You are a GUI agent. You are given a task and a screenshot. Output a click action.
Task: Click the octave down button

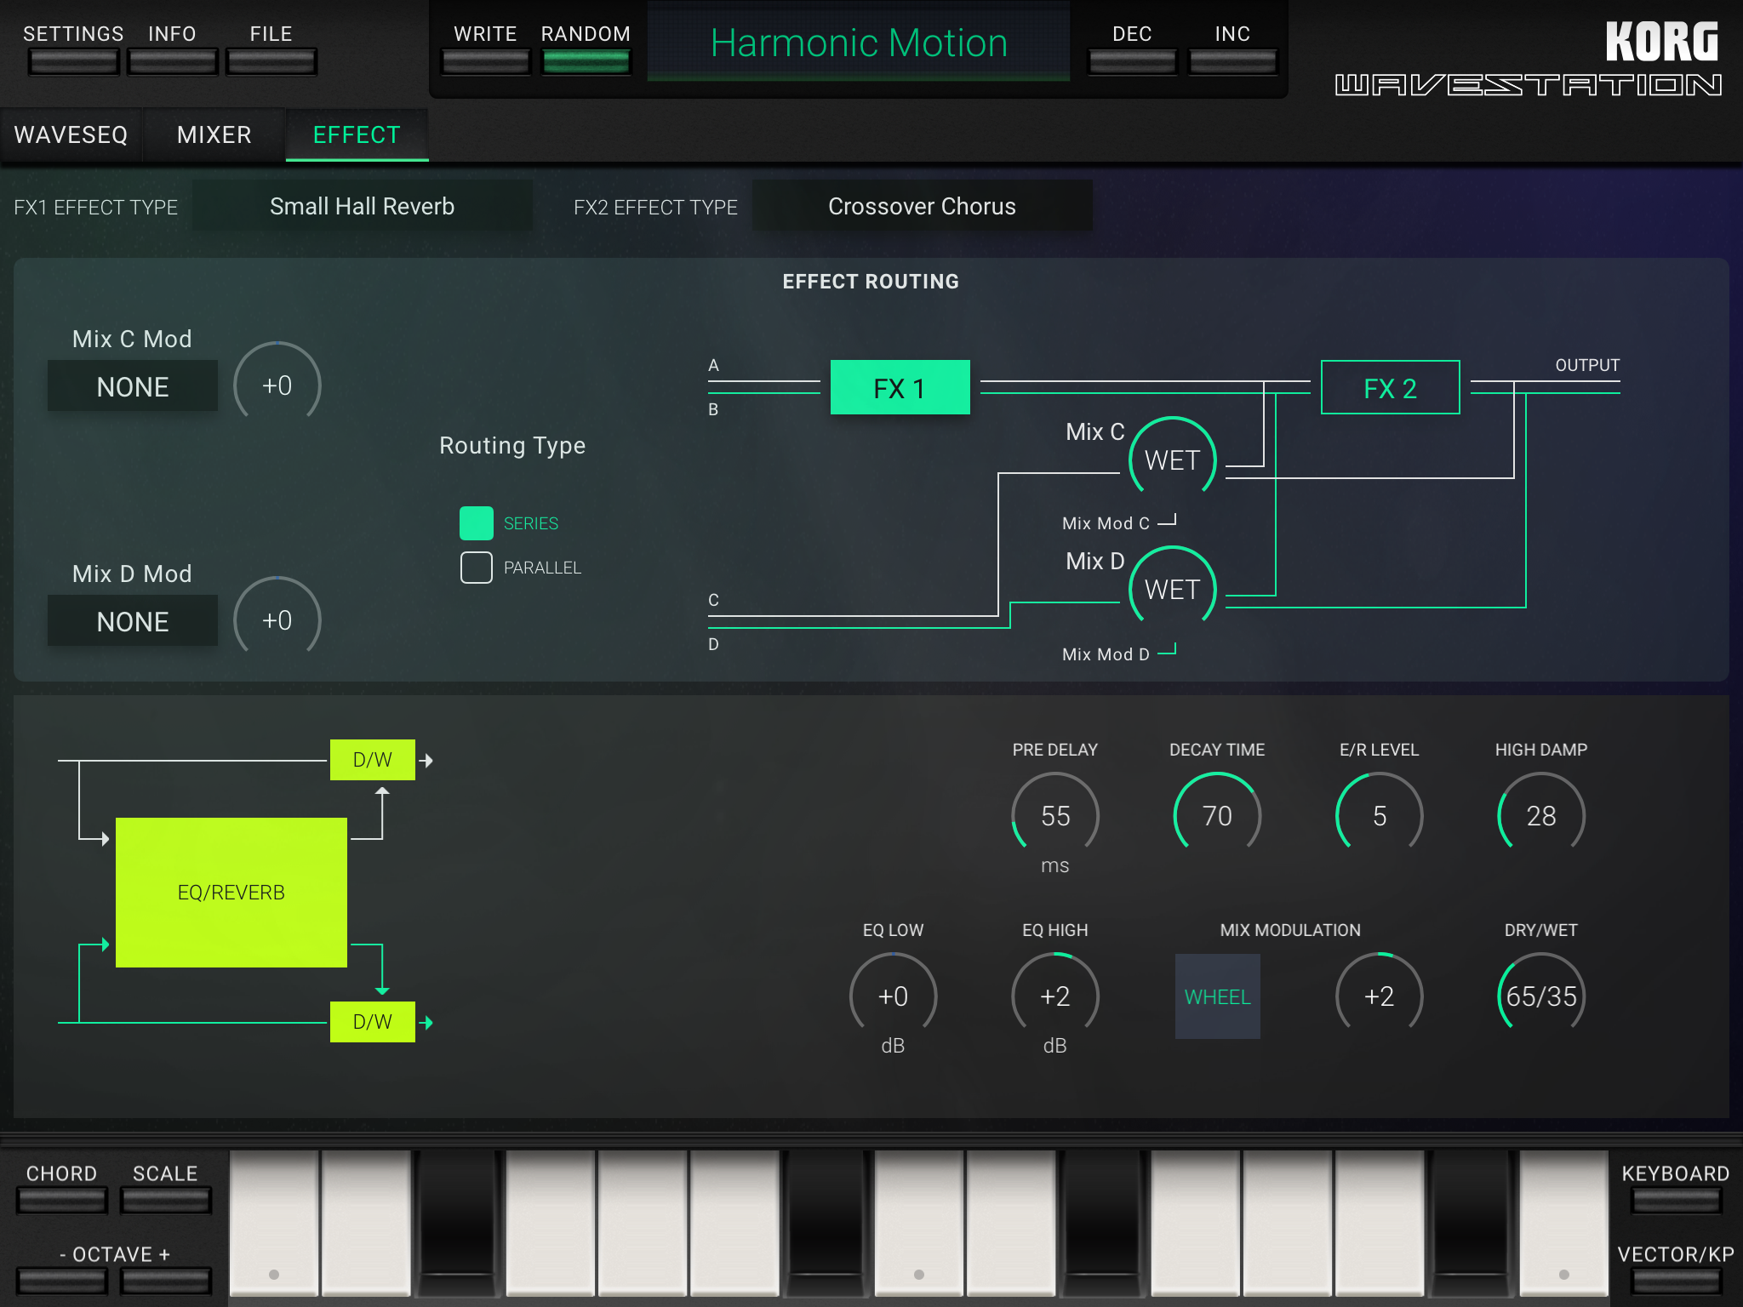[x=62, y=1281]
